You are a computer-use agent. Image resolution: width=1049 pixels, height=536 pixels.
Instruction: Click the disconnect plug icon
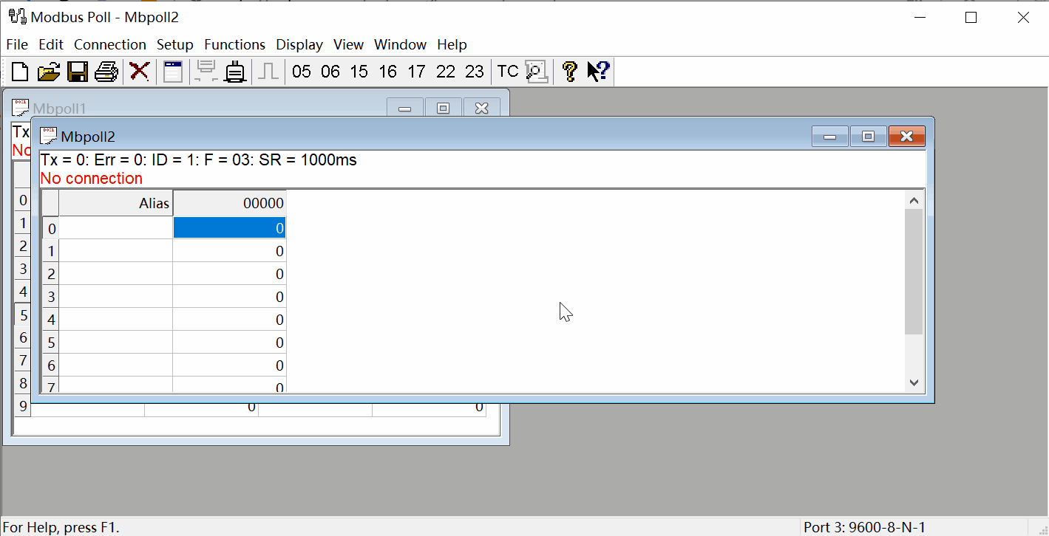(235, 72)
